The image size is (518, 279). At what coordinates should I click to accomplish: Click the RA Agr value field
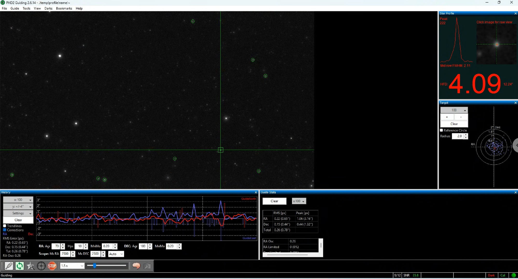pyautogui.click(x=56, y=246)
